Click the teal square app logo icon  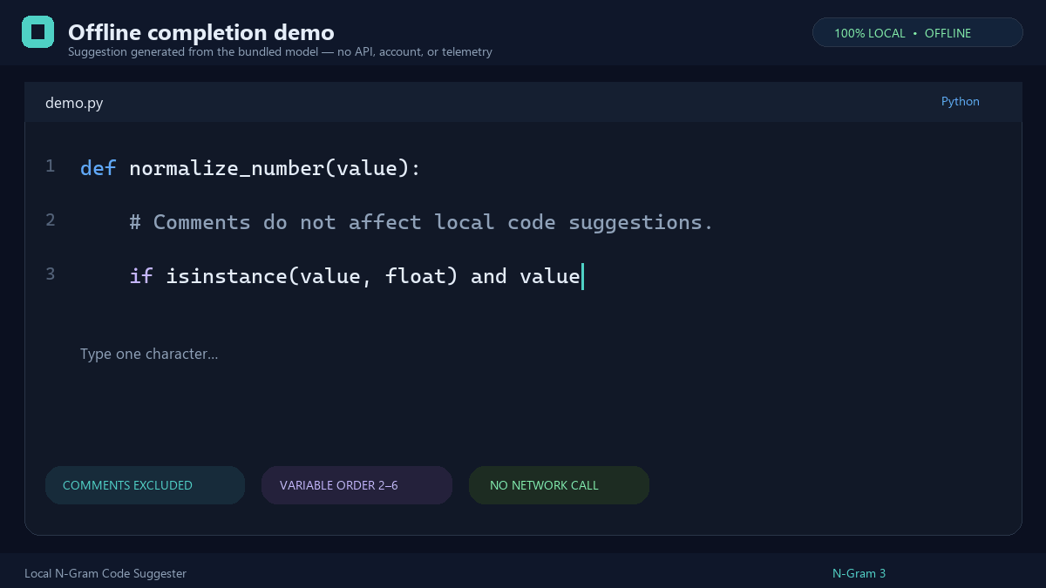(x=37, y=31)
